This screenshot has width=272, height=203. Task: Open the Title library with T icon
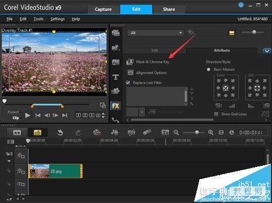pos(115,77)
